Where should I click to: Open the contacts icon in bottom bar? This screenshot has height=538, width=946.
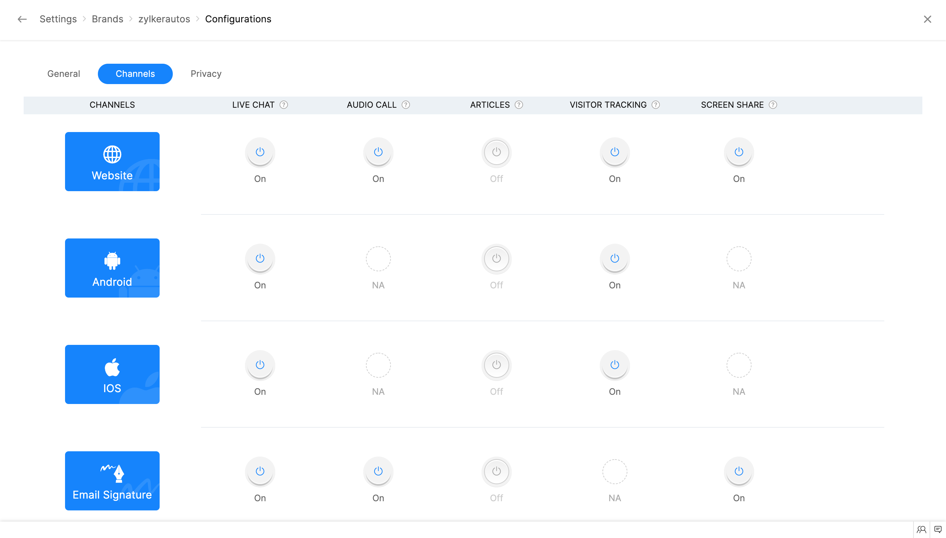[921, 529]
